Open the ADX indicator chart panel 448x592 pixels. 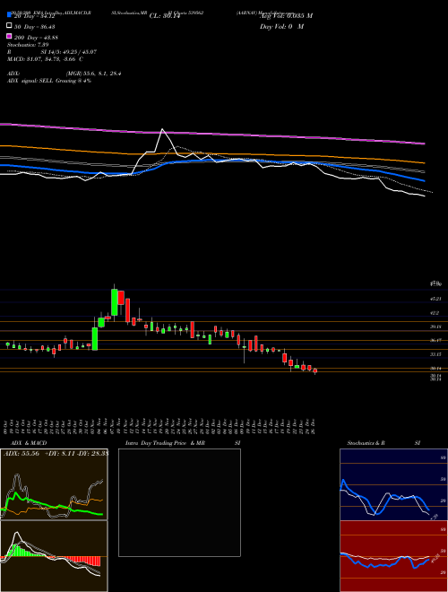click(54, 484)
